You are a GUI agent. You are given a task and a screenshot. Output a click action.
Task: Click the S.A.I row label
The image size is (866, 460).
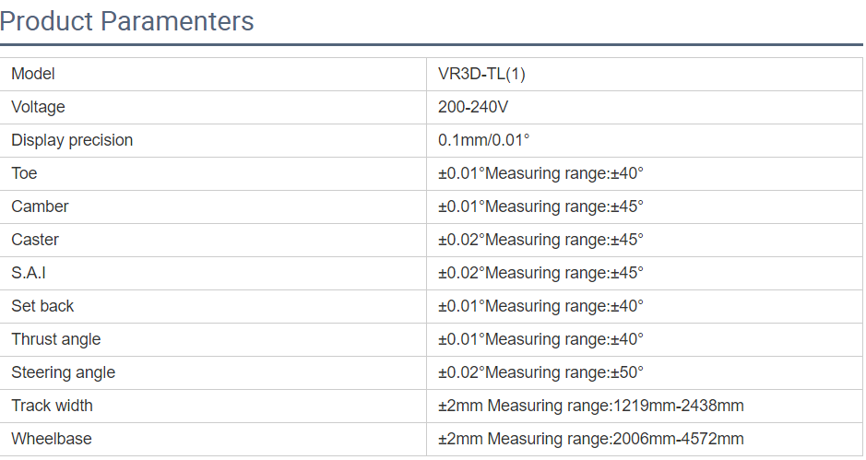pyautogui.click(x=29, y=273)
